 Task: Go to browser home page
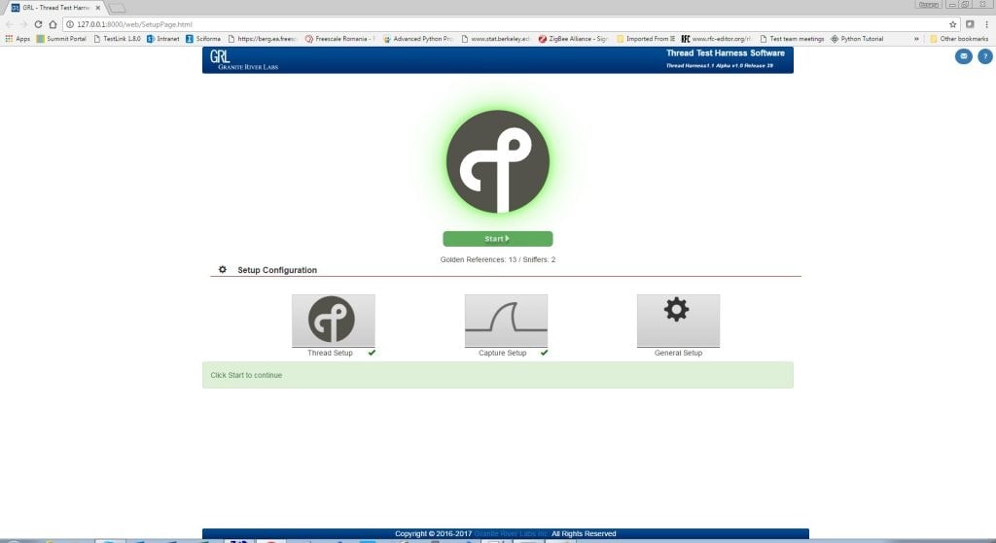tap(53, 24)
